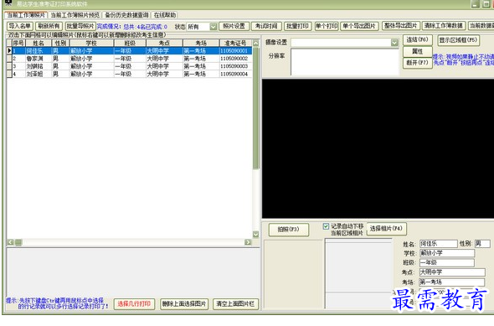
Task: Click the 导入名单 button
Action: (x=19, y=26)
